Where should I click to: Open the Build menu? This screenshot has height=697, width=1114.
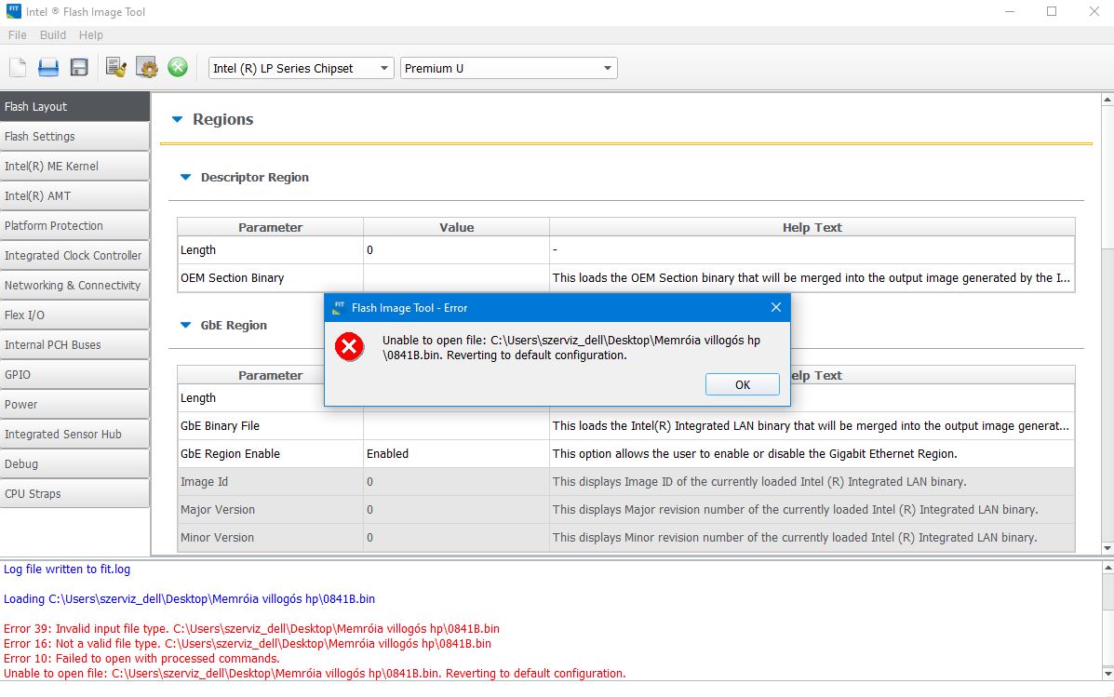click(x=53, y=34)
